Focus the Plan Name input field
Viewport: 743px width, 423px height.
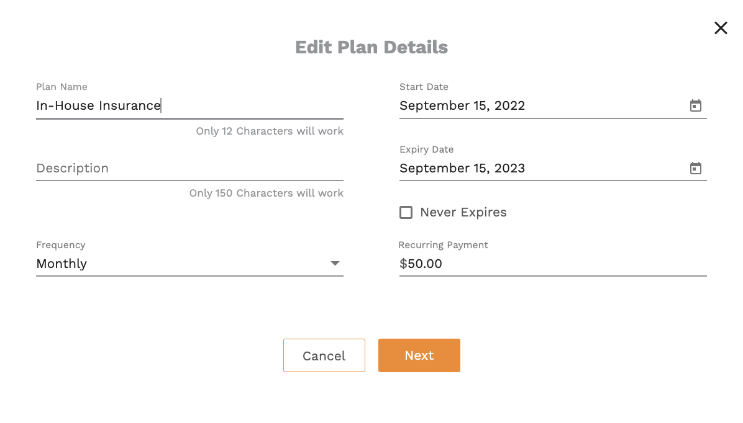[x=189, y=105]
